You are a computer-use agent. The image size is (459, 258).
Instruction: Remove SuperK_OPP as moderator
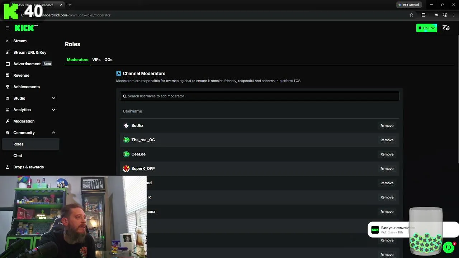387,168
